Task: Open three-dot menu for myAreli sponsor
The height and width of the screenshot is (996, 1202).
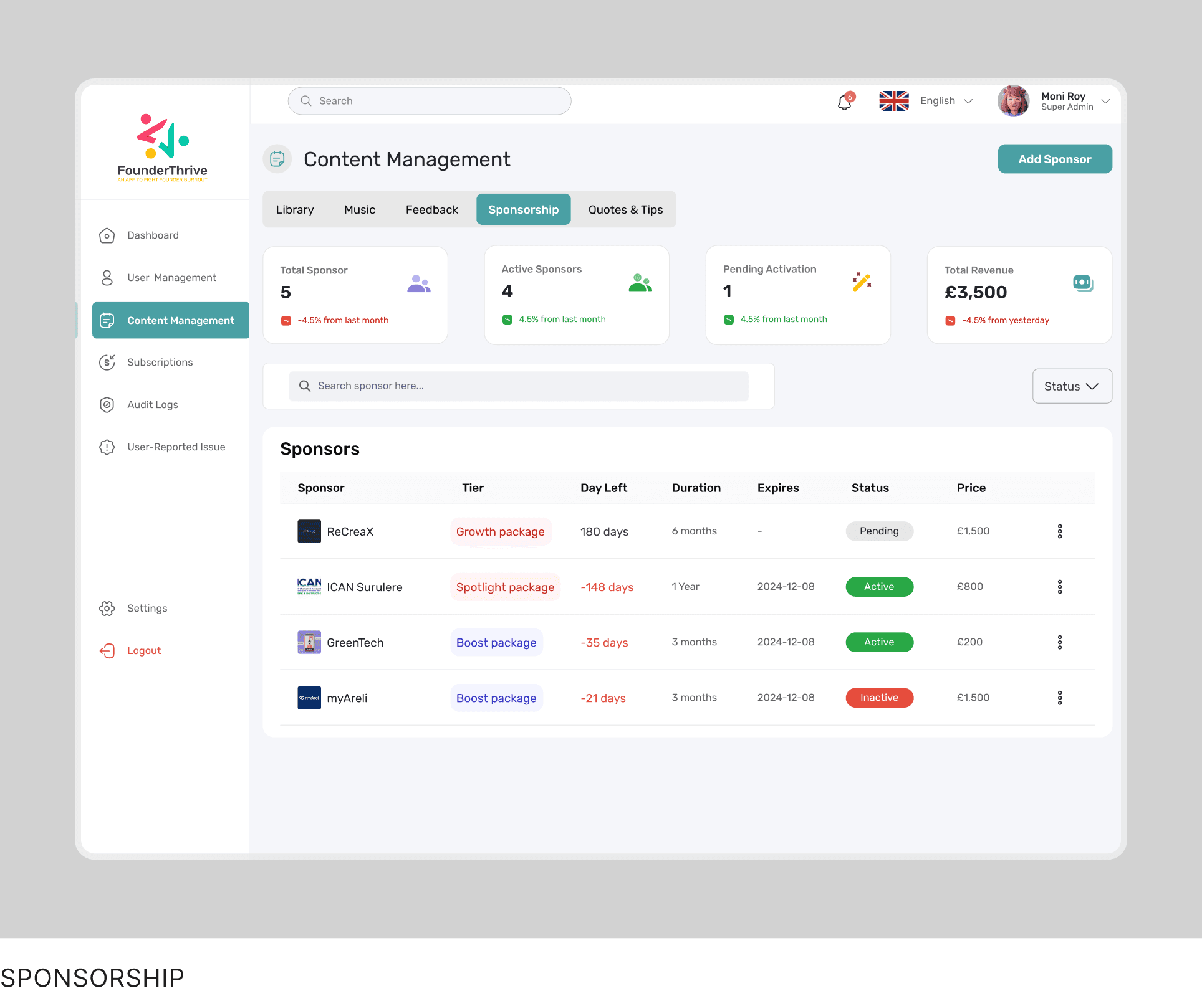Action: pyautogui.click(x=1059, y=698)
